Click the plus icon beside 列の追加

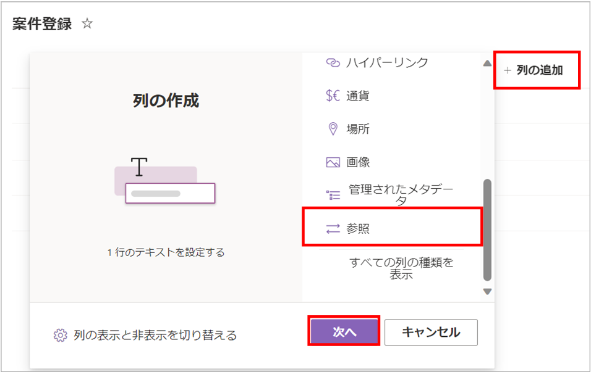pyautogui.click(x=508, y=70)
